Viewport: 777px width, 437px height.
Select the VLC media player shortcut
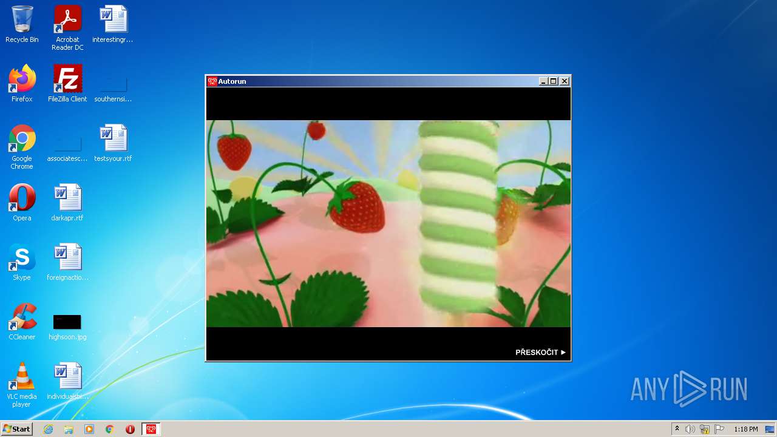pos(22,385)
